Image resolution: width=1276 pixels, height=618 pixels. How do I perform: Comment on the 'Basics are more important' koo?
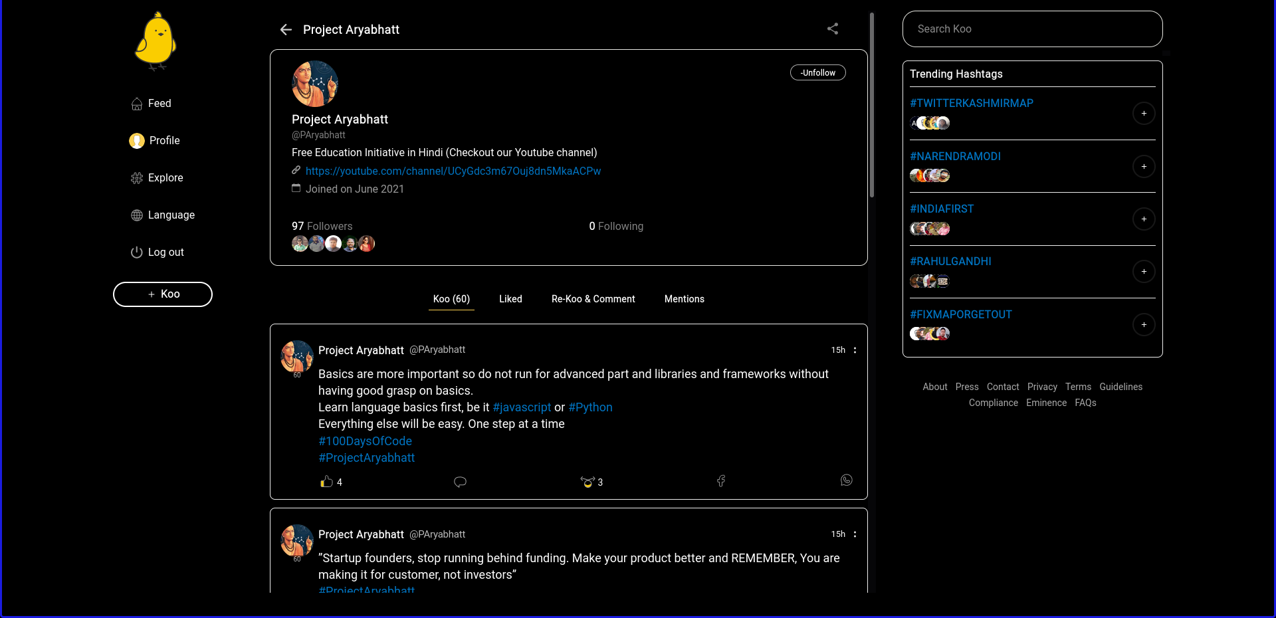tap(460, 482)
